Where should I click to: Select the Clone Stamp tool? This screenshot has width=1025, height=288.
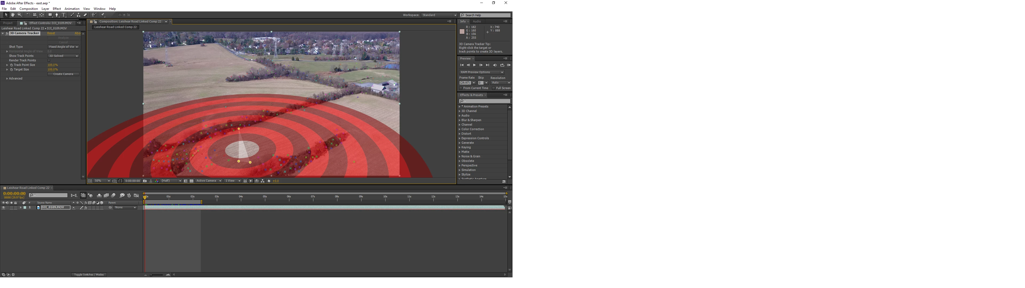pyautogui.click(x=78, y=15)
